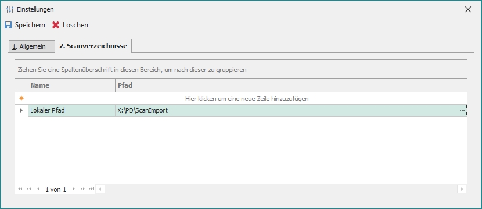482x209 pixels.
Task: Go to next record in navigator
Action: point(74,189)
